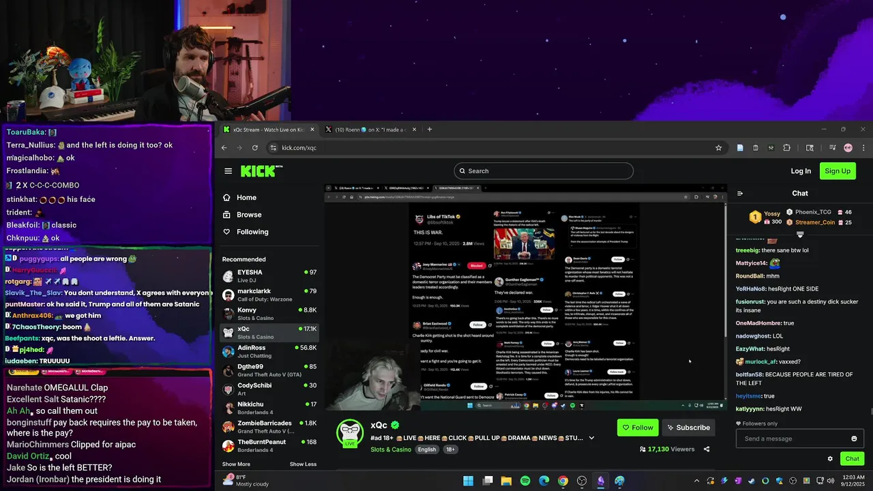Open a new browser tab

point(429,130)
